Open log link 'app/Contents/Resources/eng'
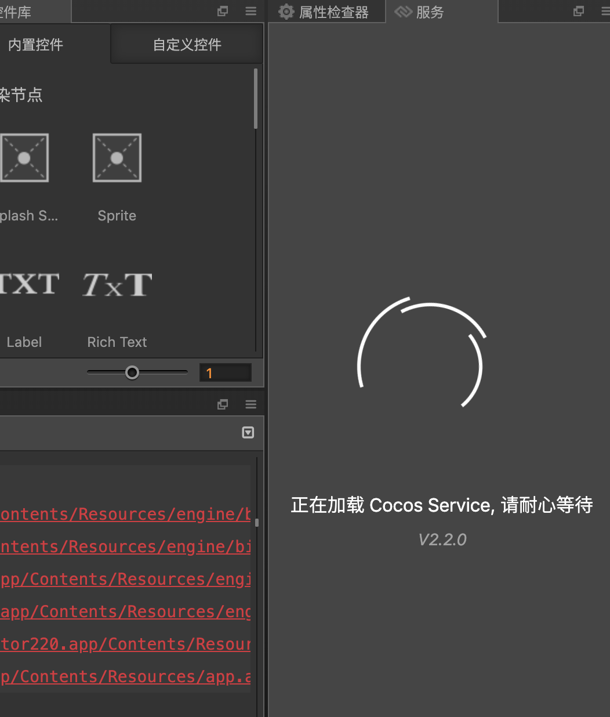610x717 pixels. point(125,612)
